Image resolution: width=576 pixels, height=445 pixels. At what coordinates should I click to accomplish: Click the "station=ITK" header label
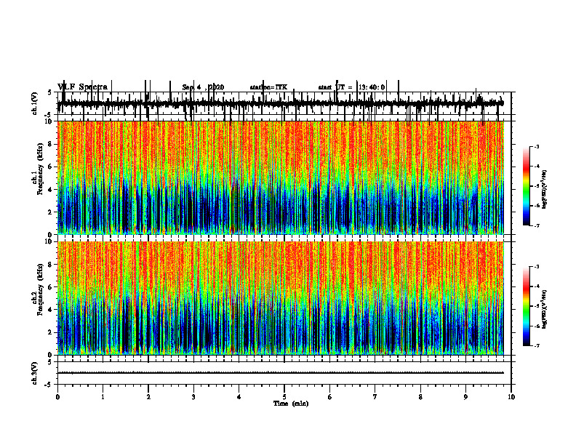pyautogui.click(x=268, y=87)
